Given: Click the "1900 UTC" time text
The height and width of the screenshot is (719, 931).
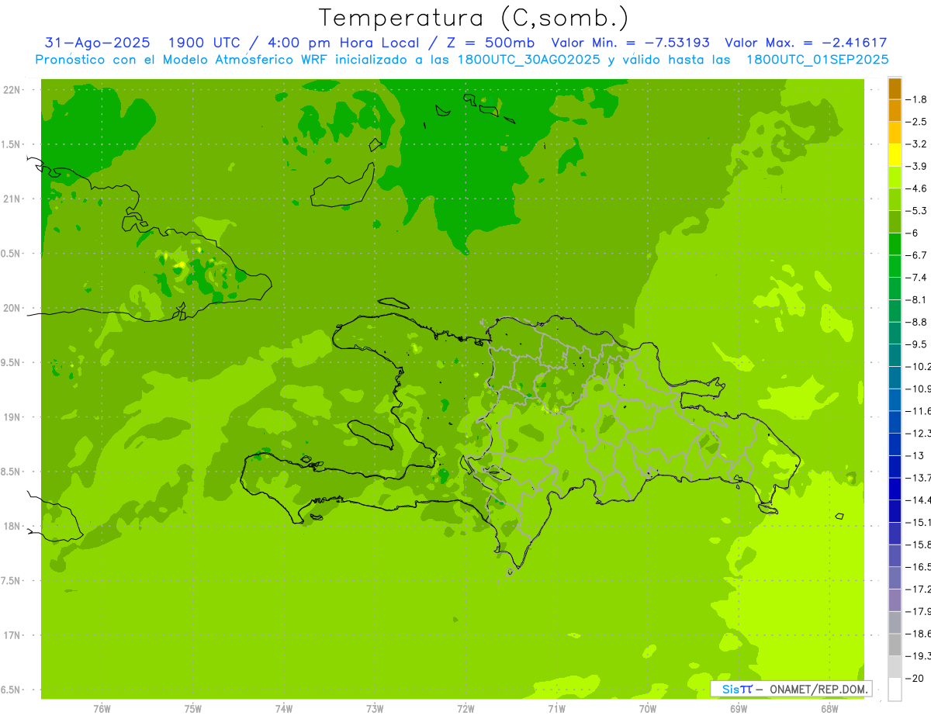Looking at the screenshot, I should pos(205,43).
